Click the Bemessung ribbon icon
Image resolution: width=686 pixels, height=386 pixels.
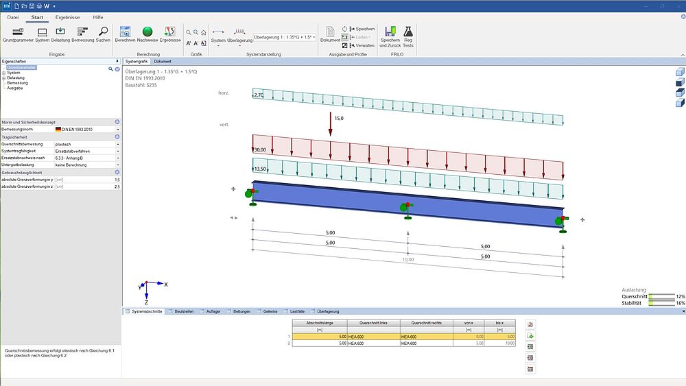point(82,32)
